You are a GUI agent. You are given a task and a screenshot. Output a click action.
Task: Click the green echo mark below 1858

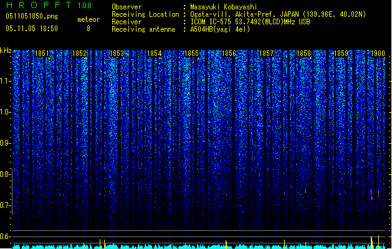(x=305, y=191)
